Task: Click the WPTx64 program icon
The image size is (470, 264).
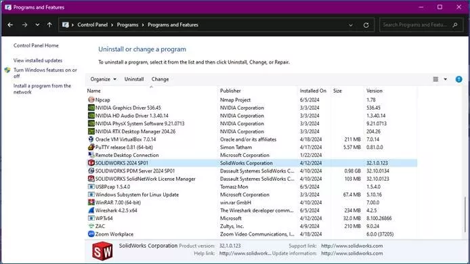Action: 91,218
